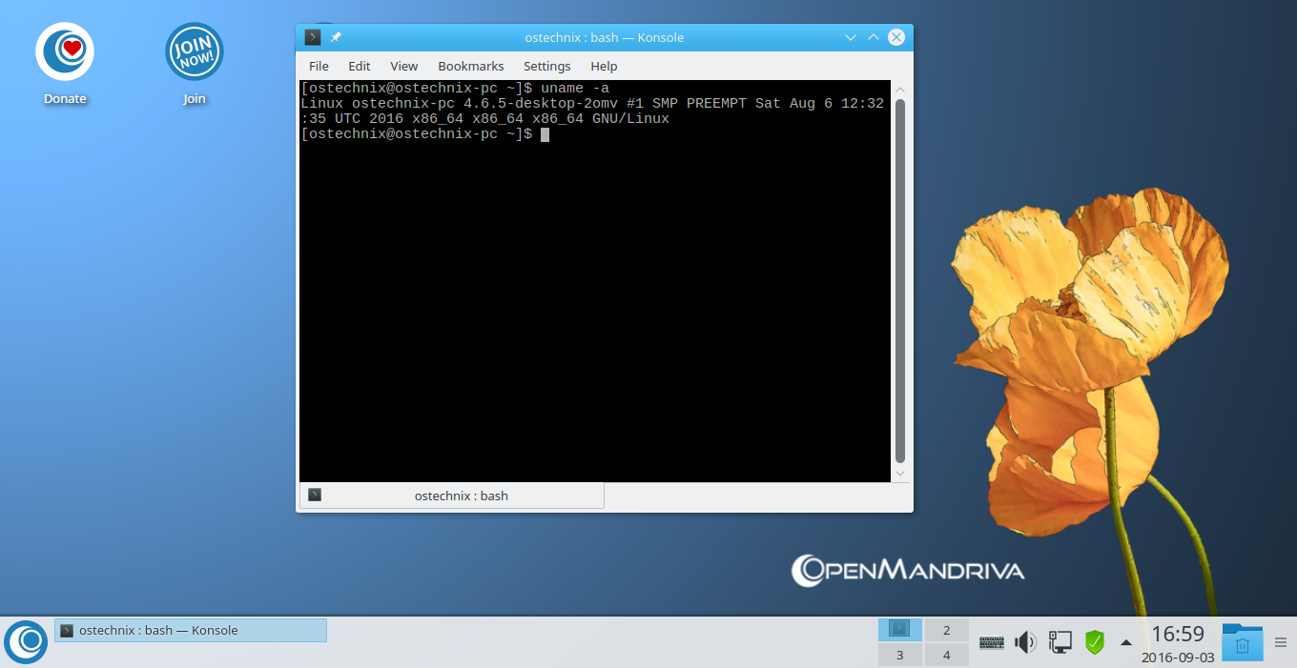Open the Konsole application icon in the titlebar
Image resolution: width=1297 pixels, height=668 pixels.
pos(312,37)
